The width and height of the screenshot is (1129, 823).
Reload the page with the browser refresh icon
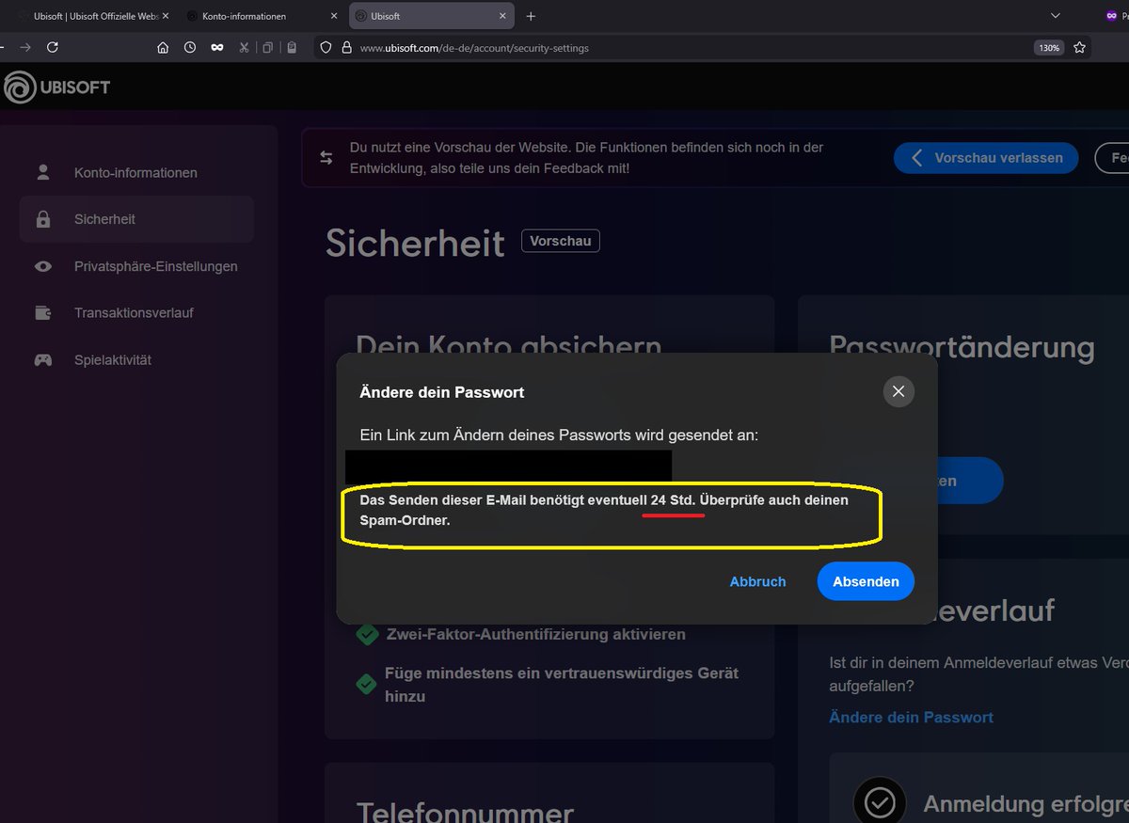coord(53,47)
